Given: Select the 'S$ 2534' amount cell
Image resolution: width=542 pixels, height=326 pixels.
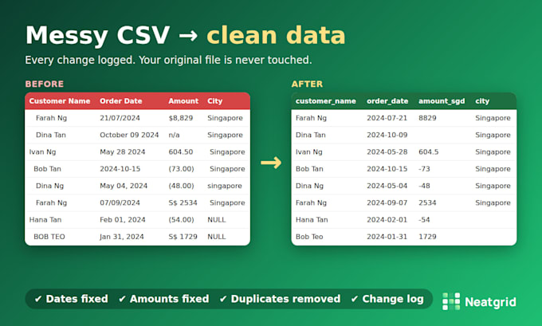Looking at the screenshot, I should click(x=183, y=202).
